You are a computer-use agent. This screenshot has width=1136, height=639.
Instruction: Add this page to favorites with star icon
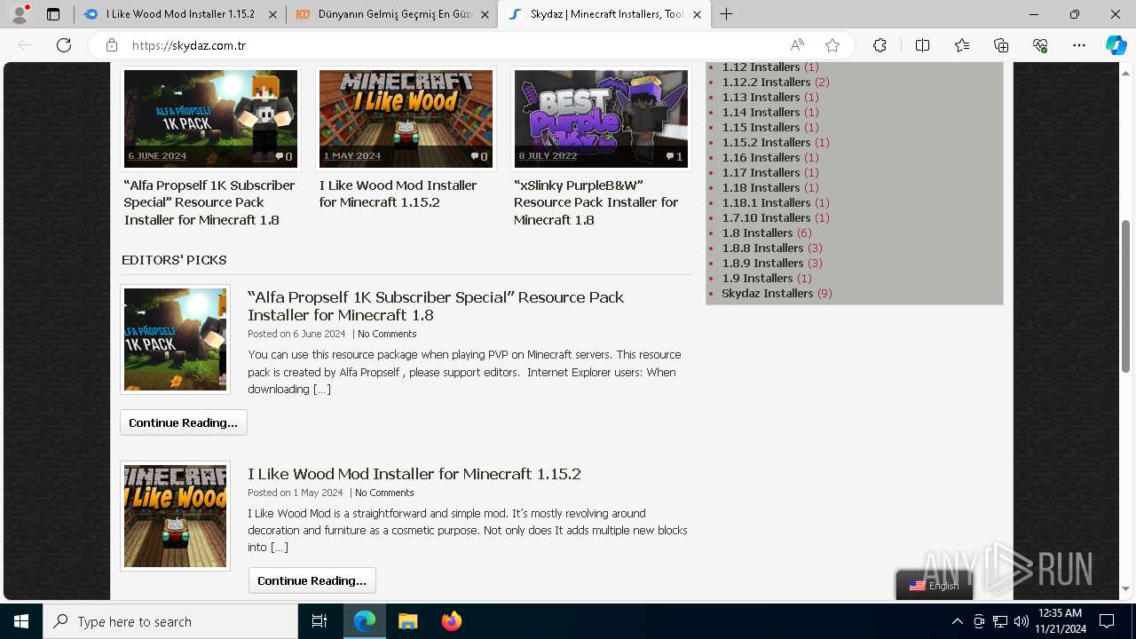click(832, 45)
